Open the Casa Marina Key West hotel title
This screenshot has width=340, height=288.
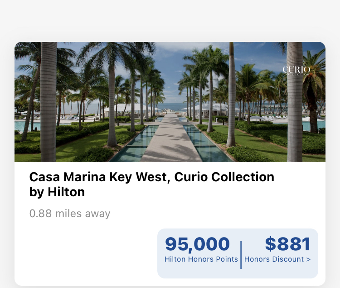pos(151,177)
